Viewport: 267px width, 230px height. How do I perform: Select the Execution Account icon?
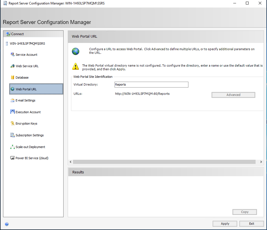[12, 112]
